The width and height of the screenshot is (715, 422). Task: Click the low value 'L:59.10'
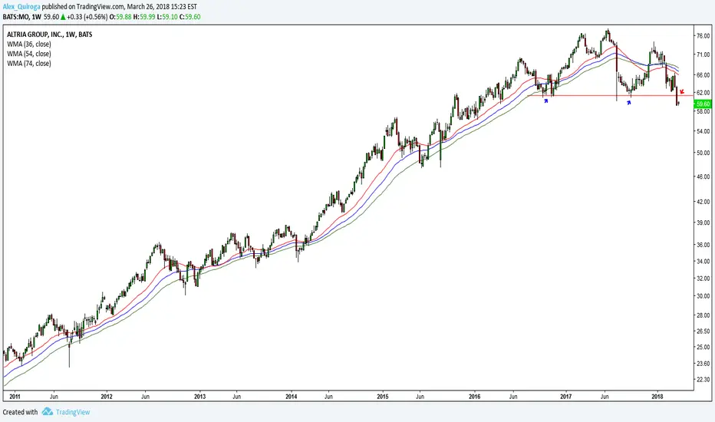pos(166,17)
